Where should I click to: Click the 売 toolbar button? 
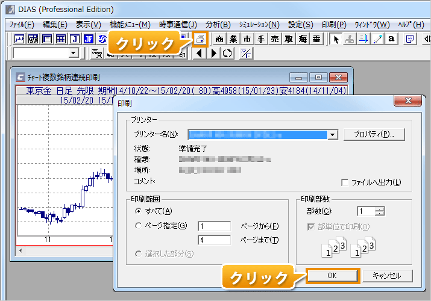point(275,39)
